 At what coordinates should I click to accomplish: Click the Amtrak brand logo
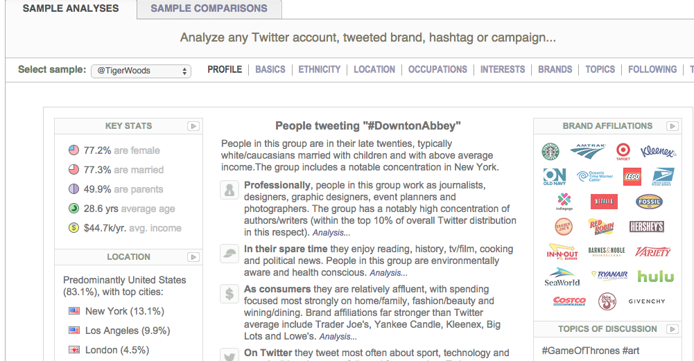coord(588,150)
